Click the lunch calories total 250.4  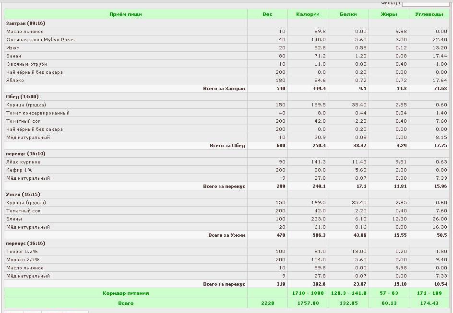[319, 146]
